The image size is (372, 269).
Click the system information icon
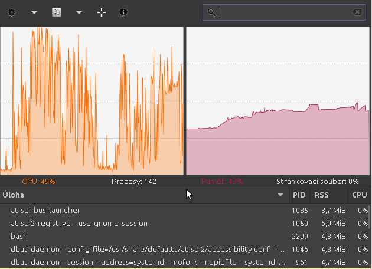pos(123,12)
